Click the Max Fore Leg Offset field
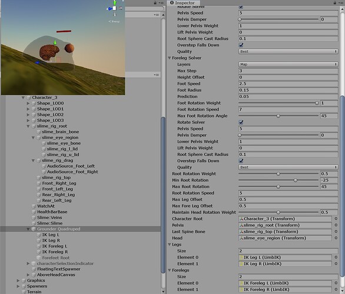345x294 pixels. pos(288,206)
